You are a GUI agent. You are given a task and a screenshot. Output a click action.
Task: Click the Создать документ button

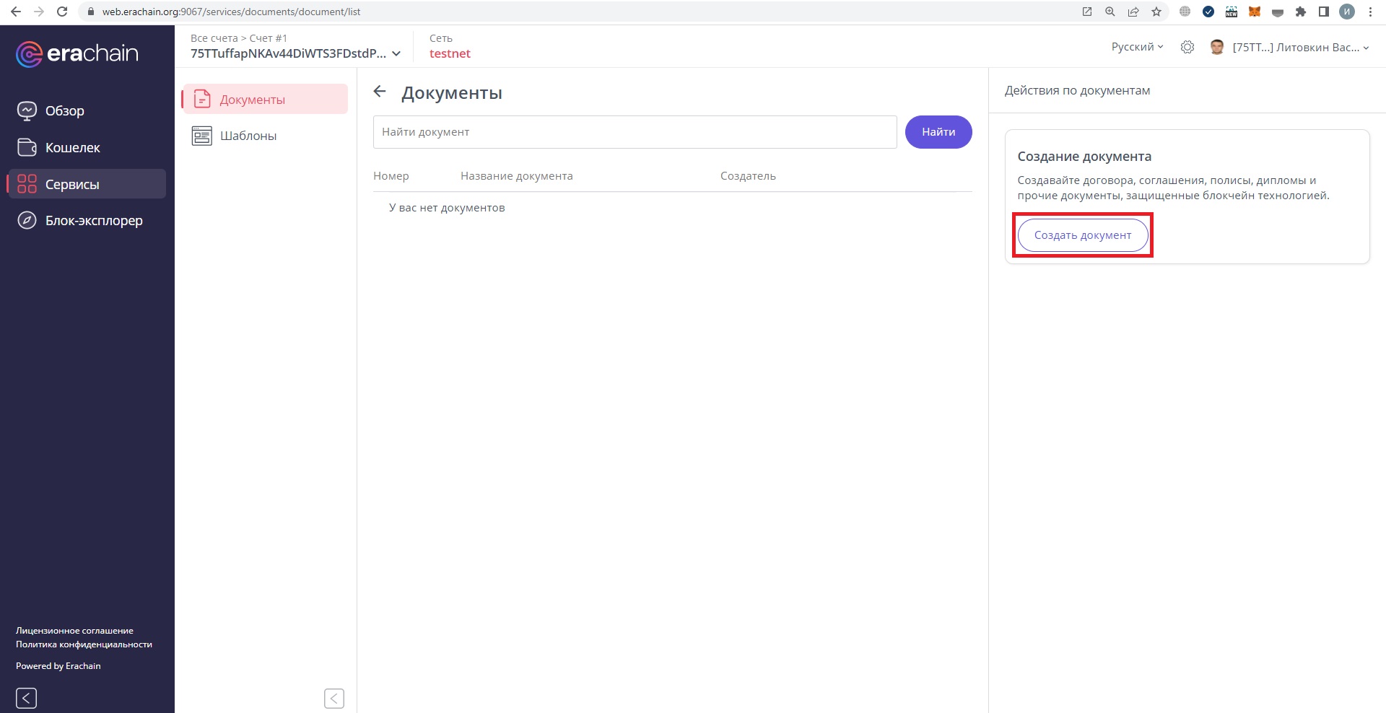click(1082, 235)
